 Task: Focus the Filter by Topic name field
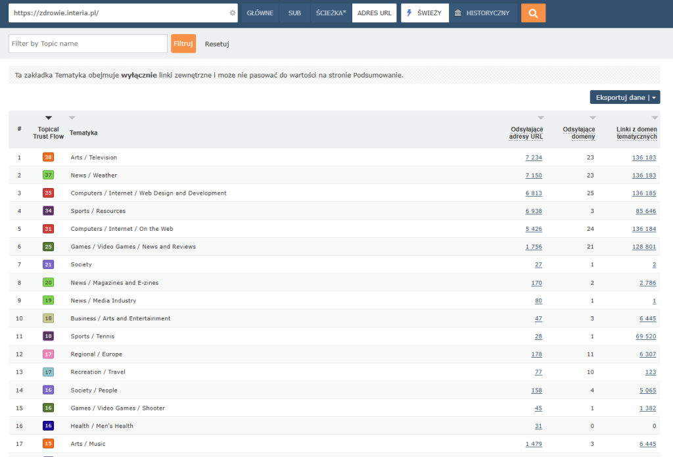pos(88,43)
